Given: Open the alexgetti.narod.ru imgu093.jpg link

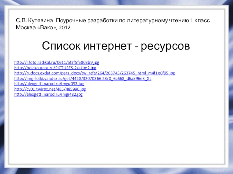Looking at the screenshot, I should [49, 84].
